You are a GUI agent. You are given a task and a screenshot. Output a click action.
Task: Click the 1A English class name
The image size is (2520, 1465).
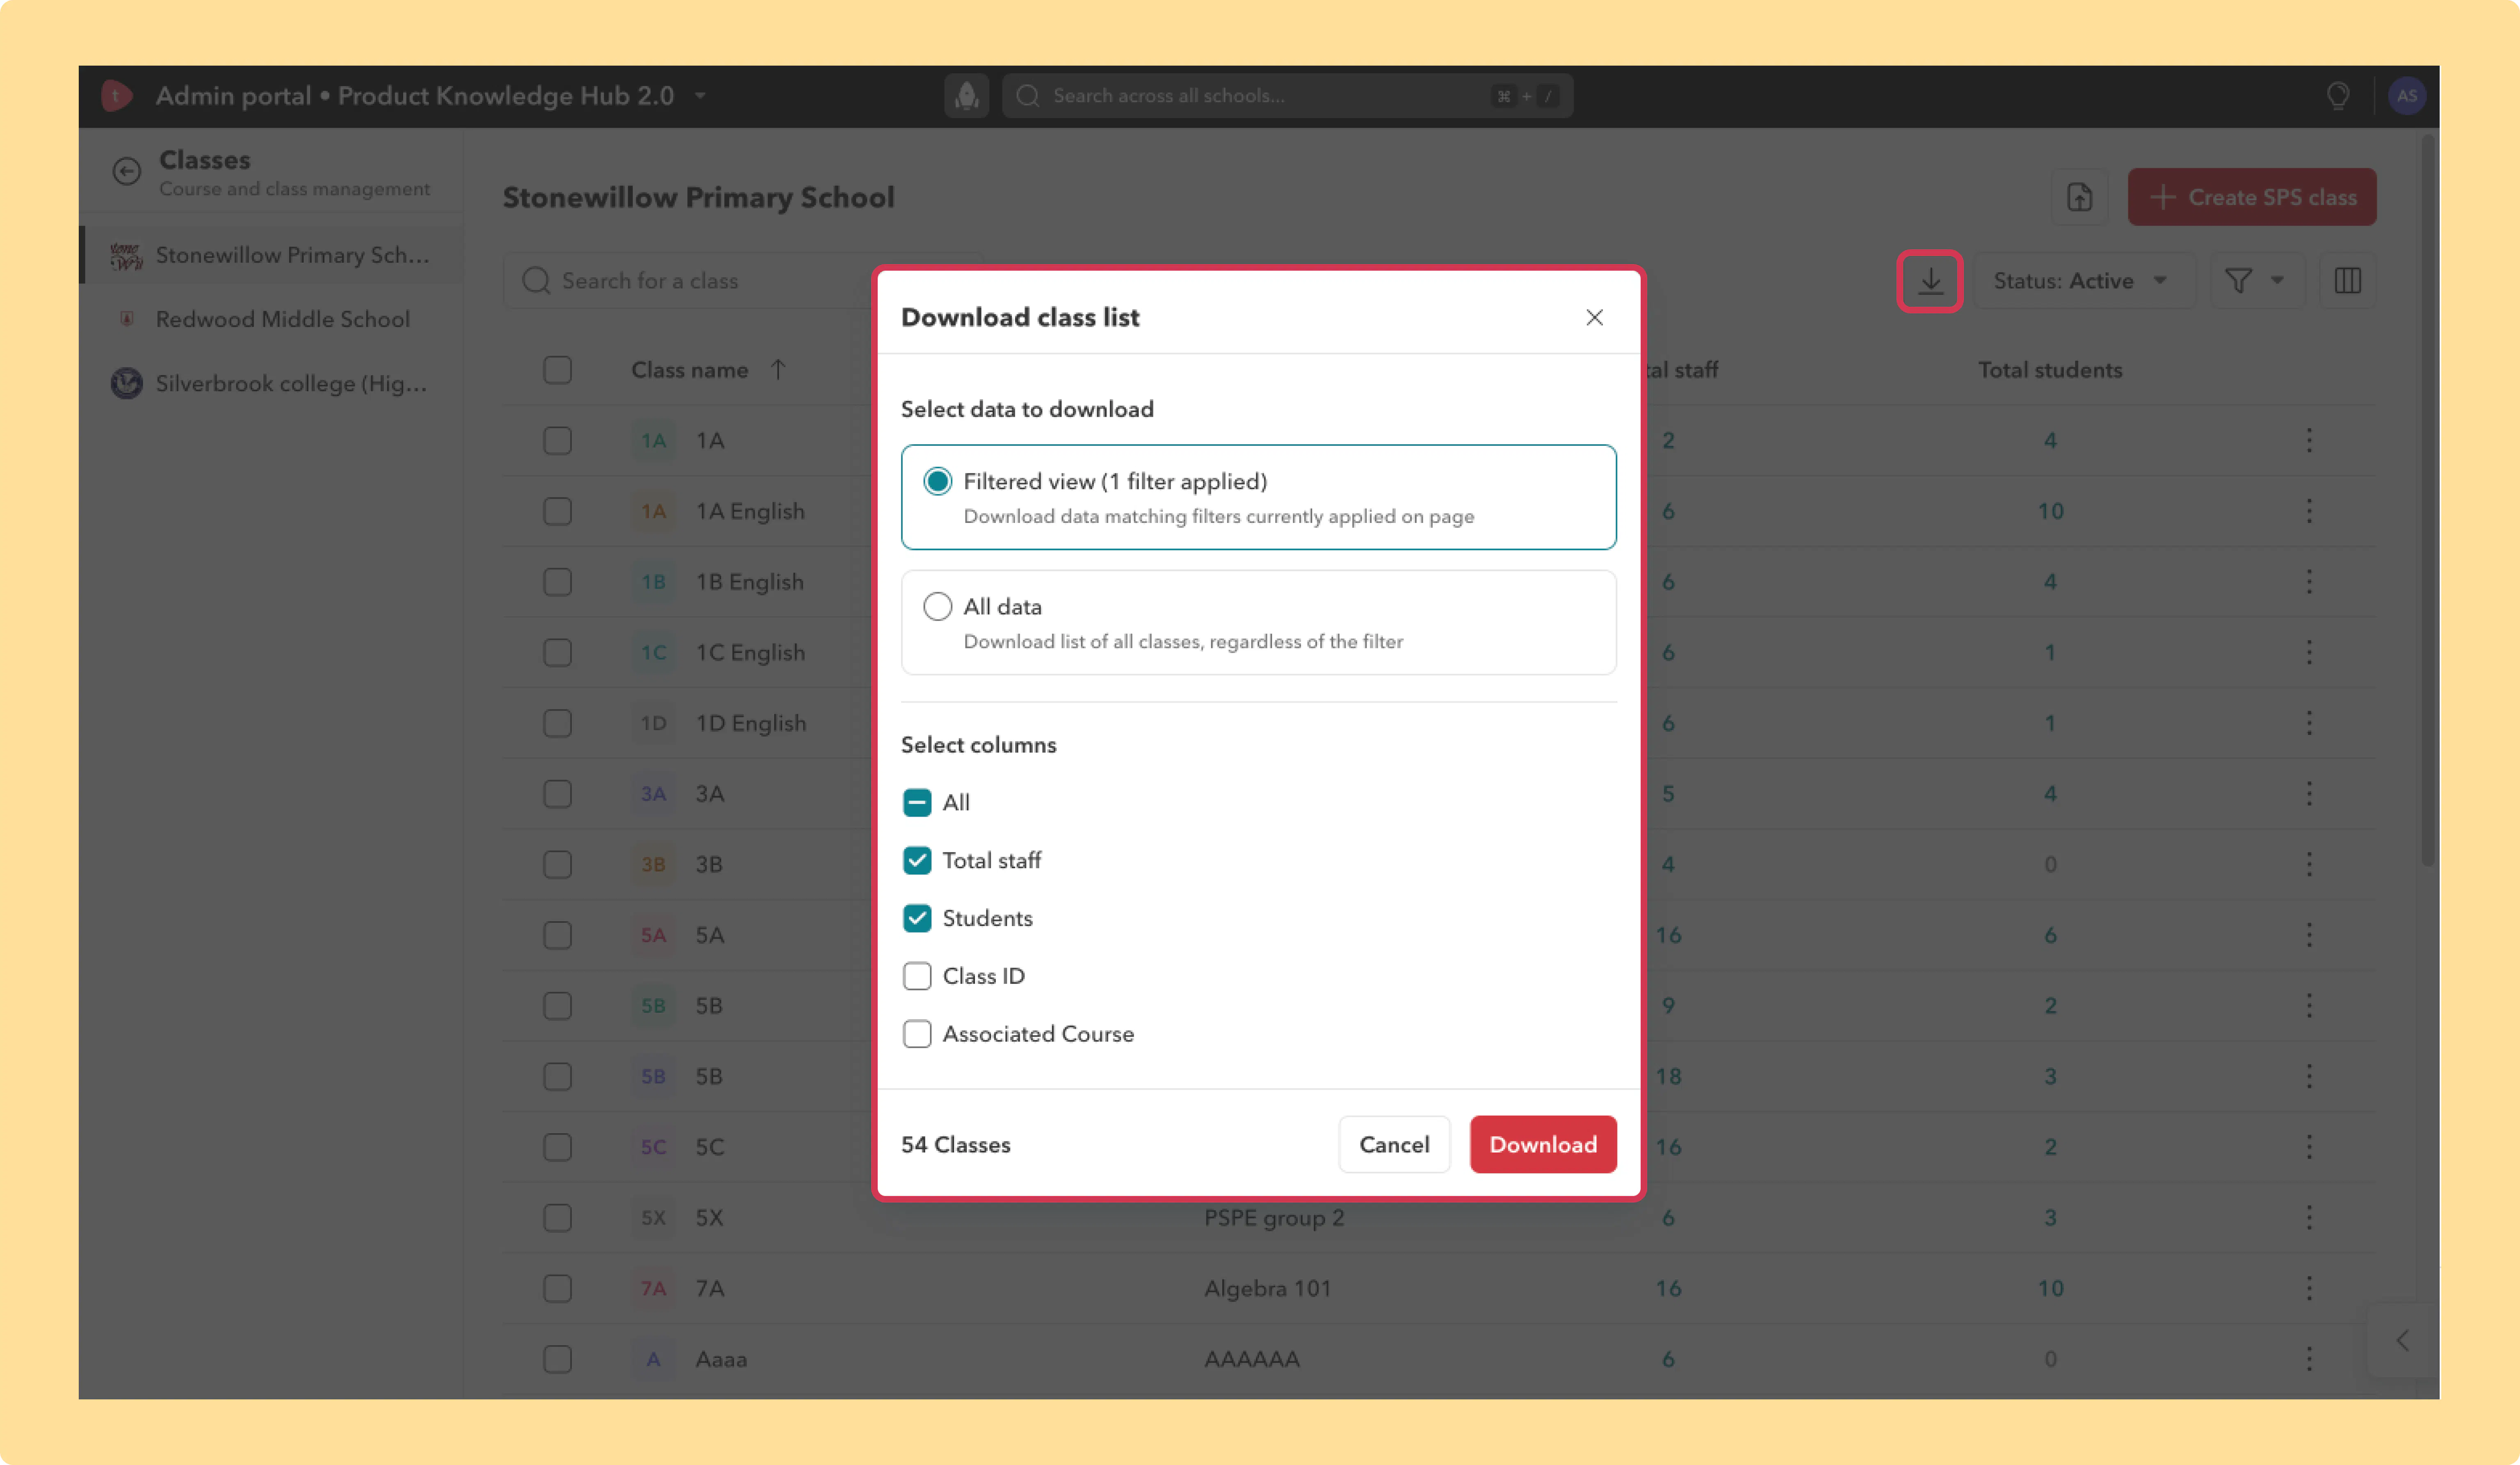[750, 512]
